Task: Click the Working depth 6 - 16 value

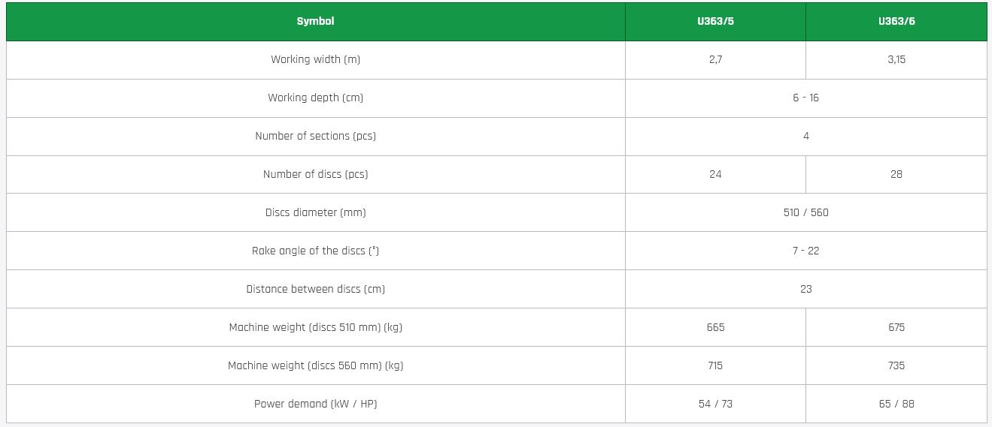Action: pyautogui.click(x=805, y=98)
